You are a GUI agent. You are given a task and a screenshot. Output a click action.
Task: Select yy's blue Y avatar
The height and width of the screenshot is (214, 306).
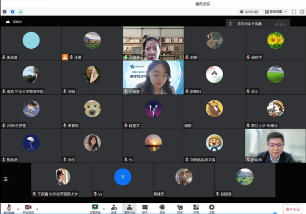pyautogui.click(x=123, y=177)
